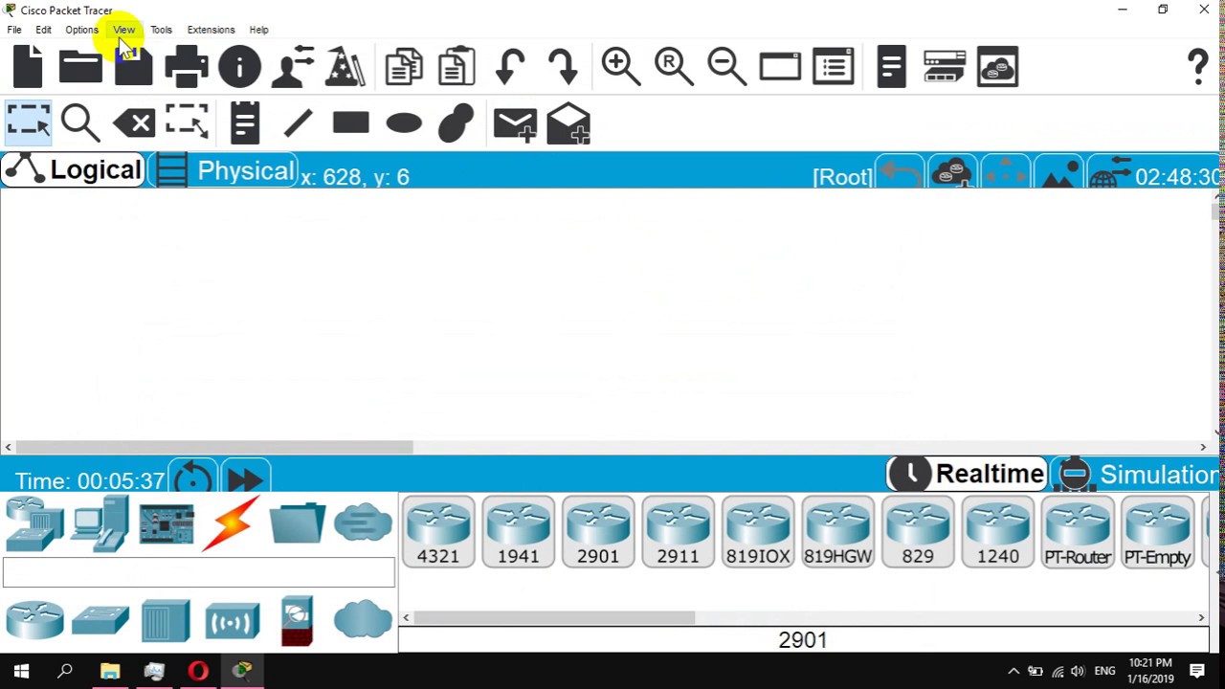Click the device search field
This screenshot has width=1225, height=689.
[198, 571]
